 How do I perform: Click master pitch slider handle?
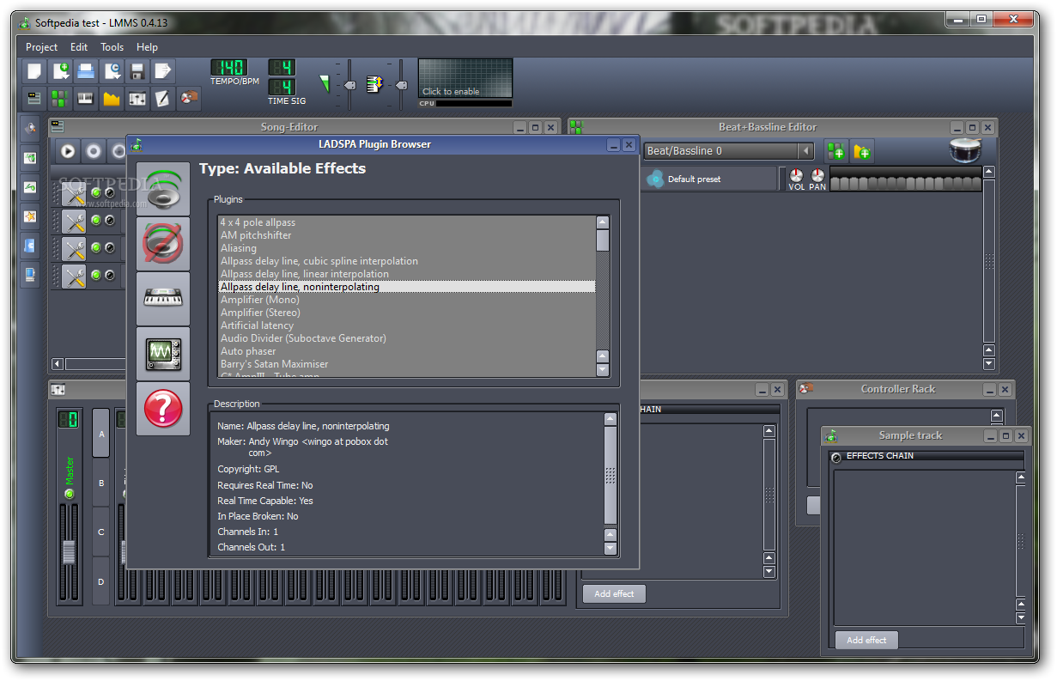[400, 85]
